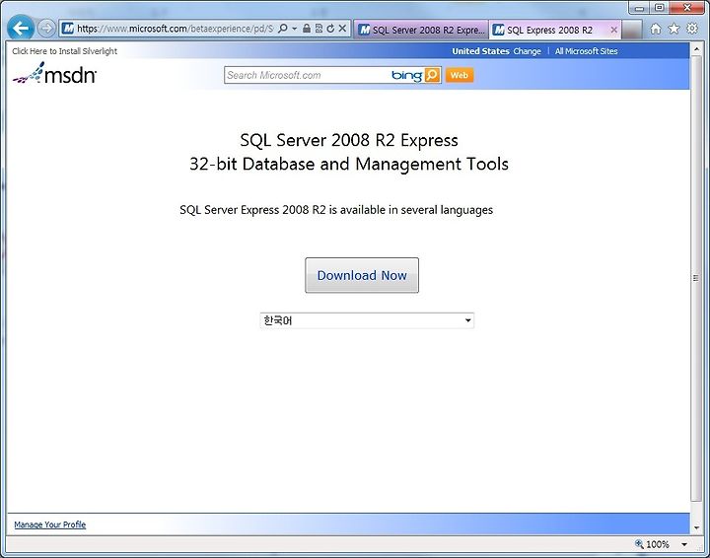Stop loading with the X icon
The image size is (710, 558).
[x=343, y=29]
